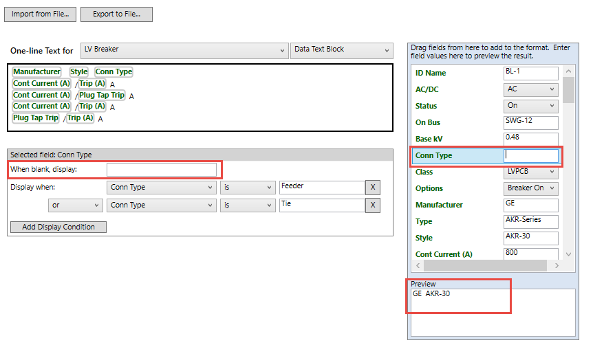Viewport: 593px width, 347px height.
Task: Expand the Class dropdown showing LVPCB
Action: [x=530, y=172]
